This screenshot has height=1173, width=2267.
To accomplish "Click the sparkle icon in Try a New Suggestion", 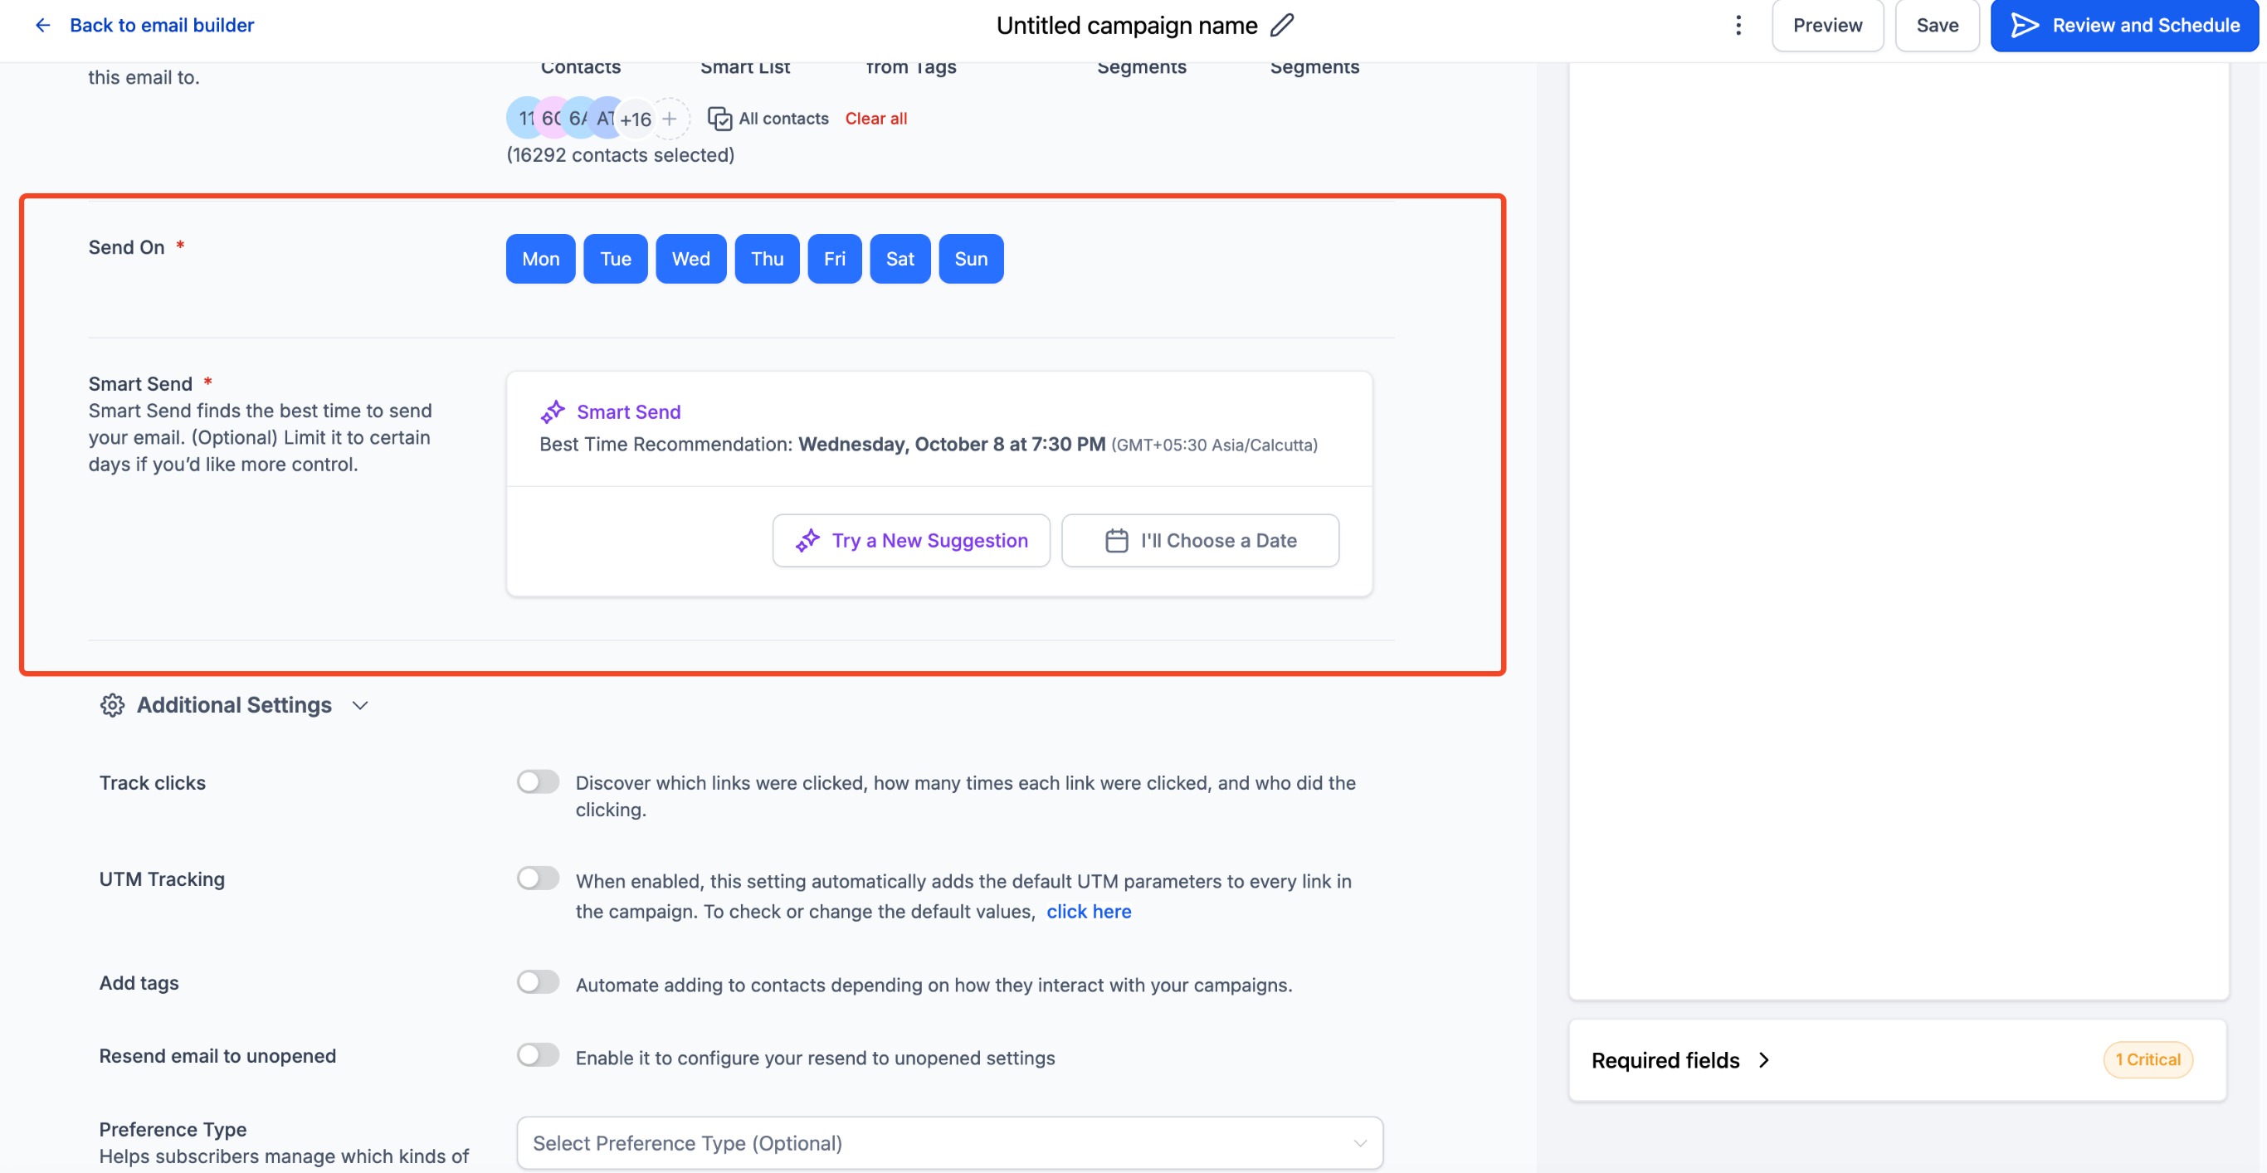I will tap(807, 540).
